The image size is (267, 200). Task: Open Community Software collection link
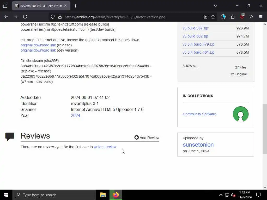click(199, 114)
